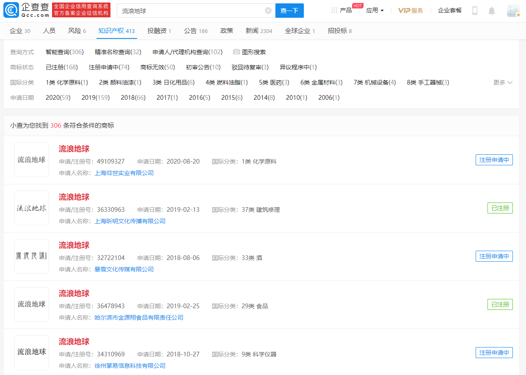Filter by 3类 日化用品 category
Viewport: 526px width, 375px height.
coord(173,82)
